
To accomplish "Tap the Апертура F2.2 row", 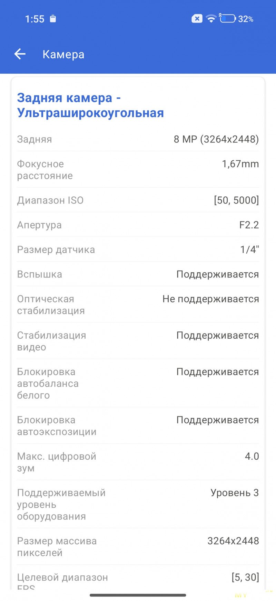I will click(138, 225).
